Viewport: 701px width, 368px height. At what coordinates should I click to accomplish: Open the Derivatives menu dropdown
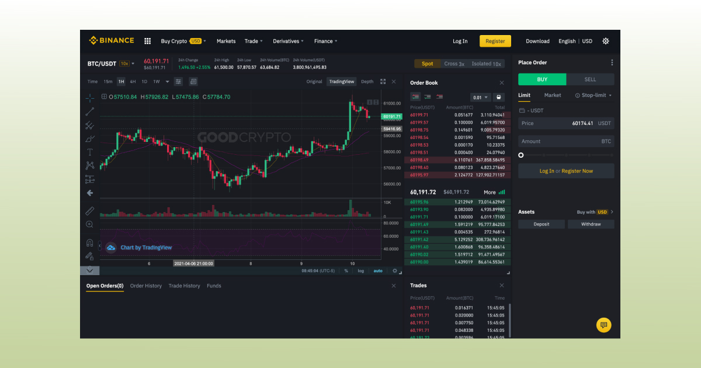288,41
